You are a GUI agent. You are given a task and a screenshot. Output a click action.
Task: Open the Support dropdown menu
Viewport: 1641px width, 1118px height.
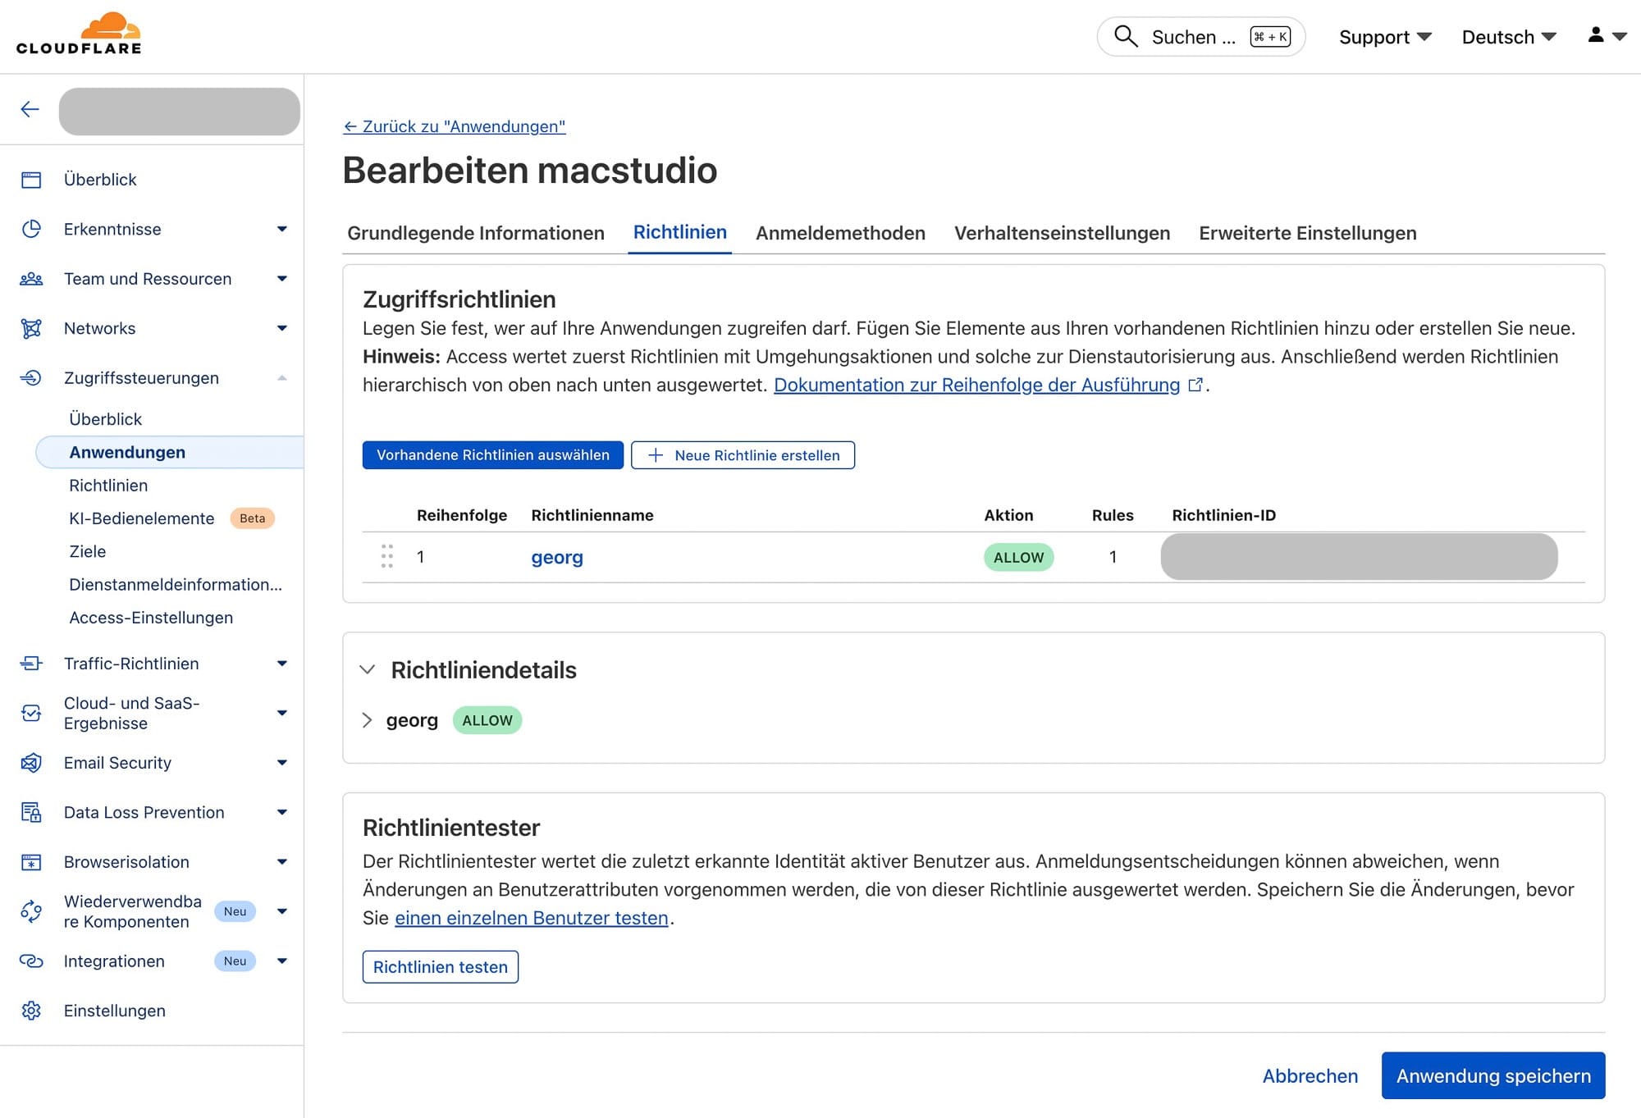click(1384, 37)
